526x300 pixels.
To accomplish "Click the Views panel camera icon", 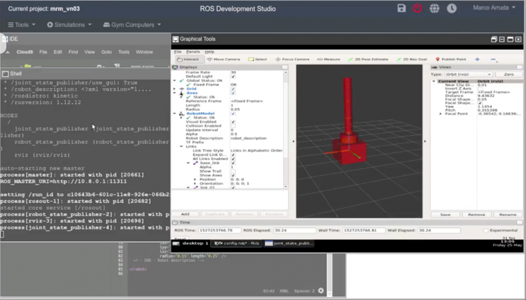I will [434, 67].
